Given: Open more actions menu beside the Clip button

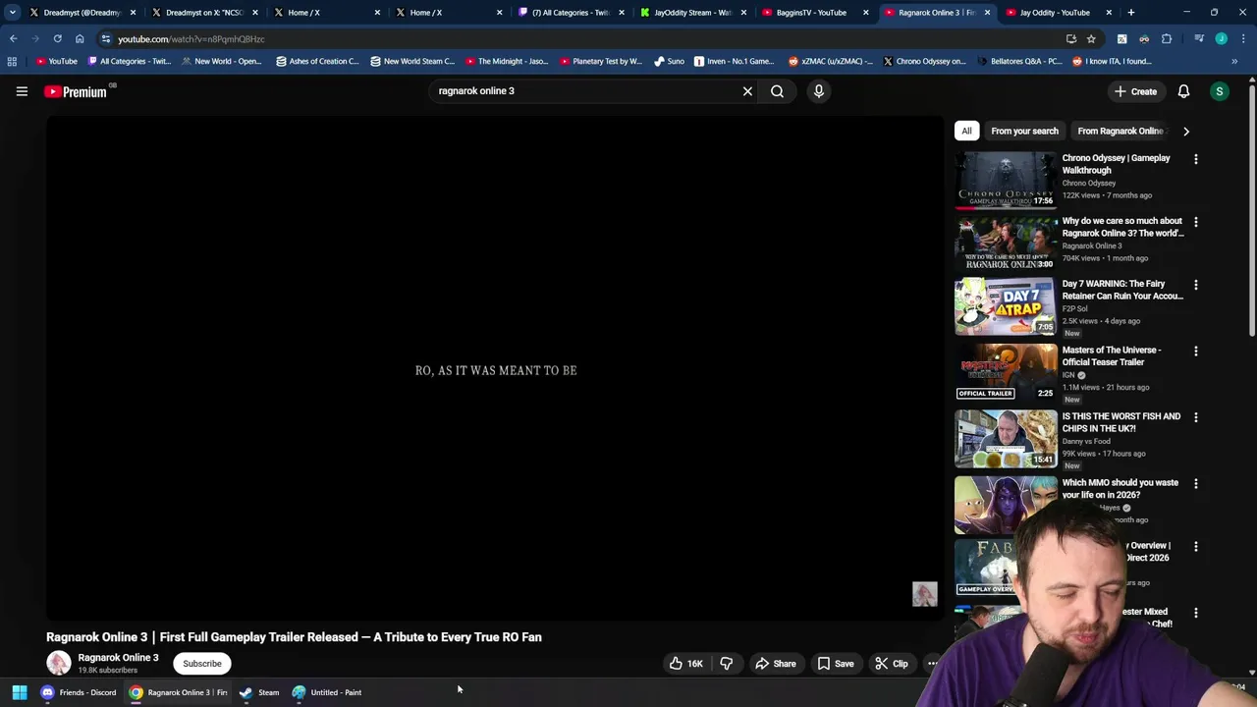Looking at the screenshot, I should click(x=933, y=664).
